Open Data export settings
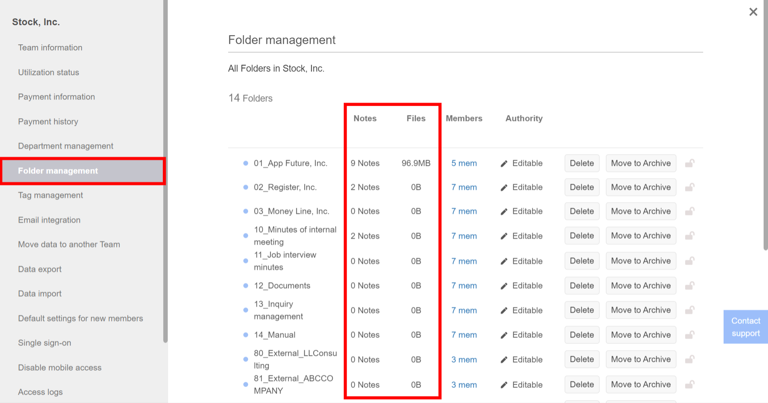Image resolution: width=768 pixels, height=403 pixels. coord(40,269)
